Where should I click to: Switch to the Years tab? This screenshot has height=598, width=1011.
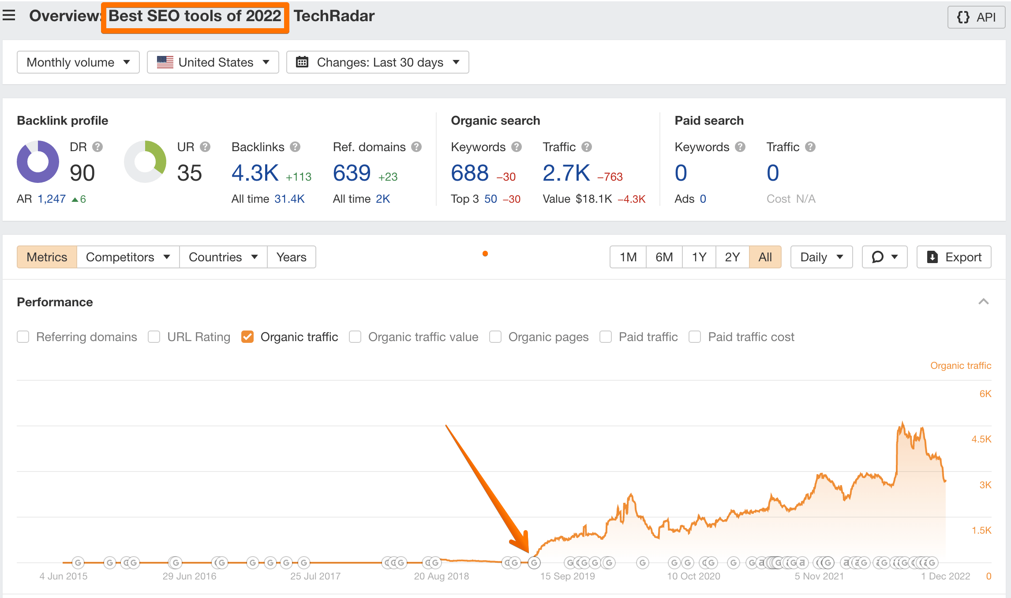[x=291, y=257]
